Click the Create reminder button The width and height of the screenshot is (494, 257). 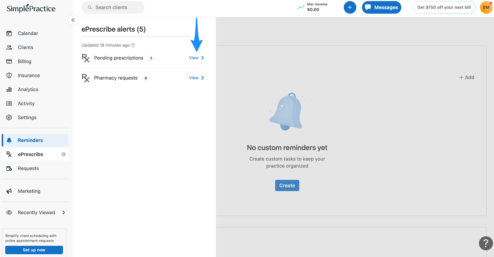point(287,186)
